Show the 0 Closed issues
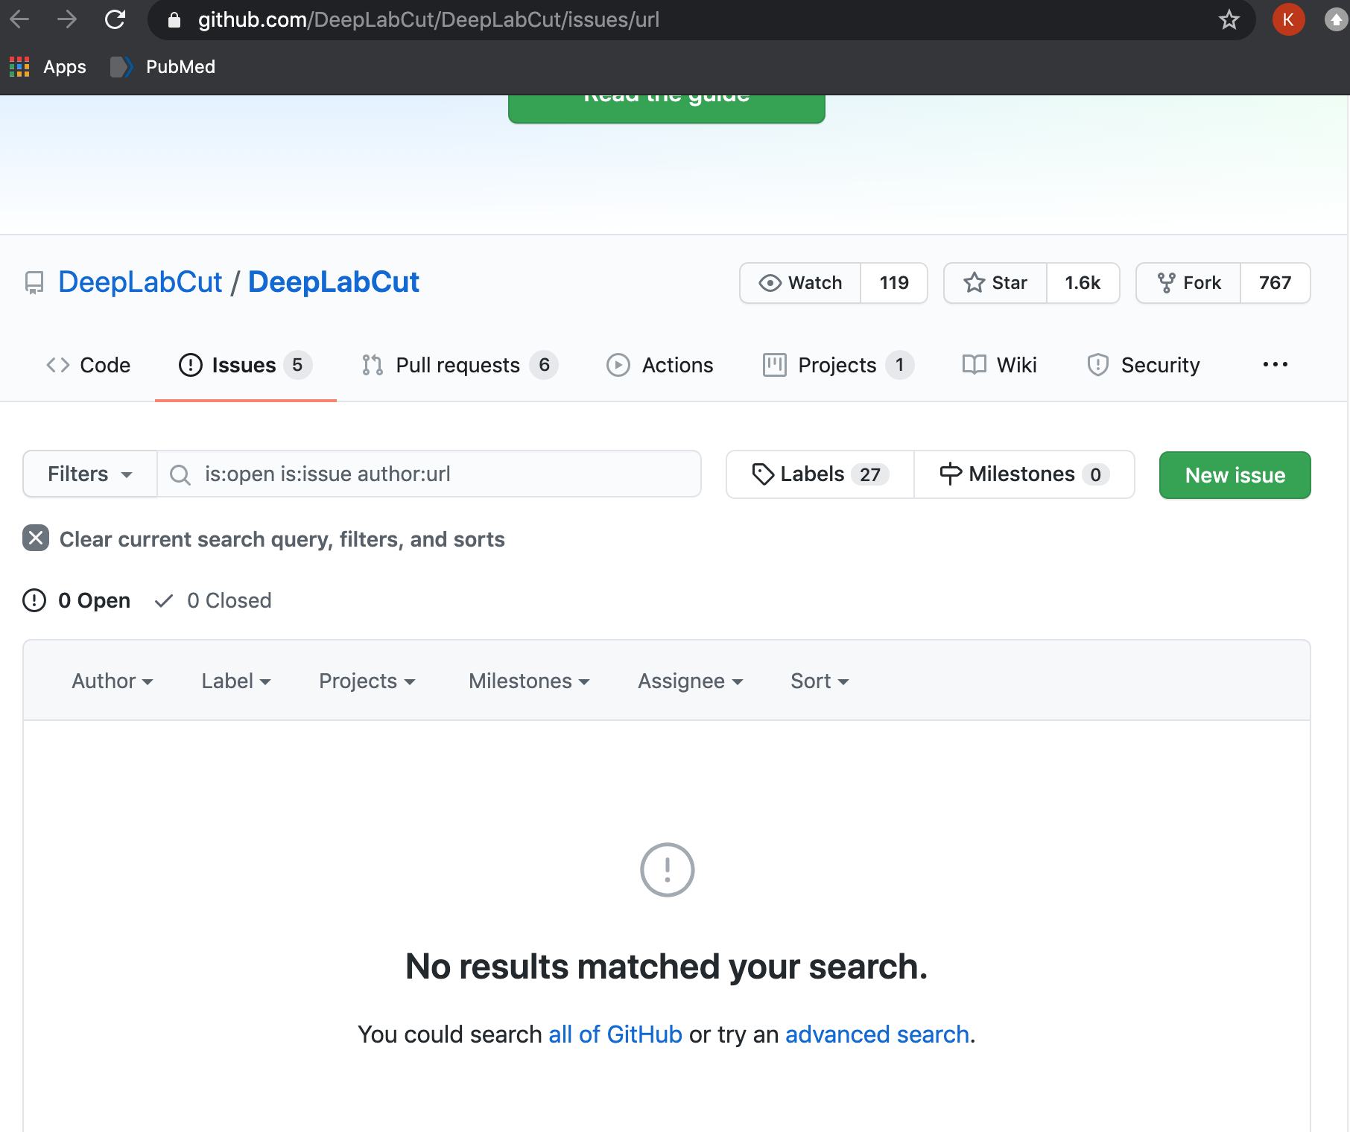This screenshot has width=1350, height=1132. click(213, 600)
